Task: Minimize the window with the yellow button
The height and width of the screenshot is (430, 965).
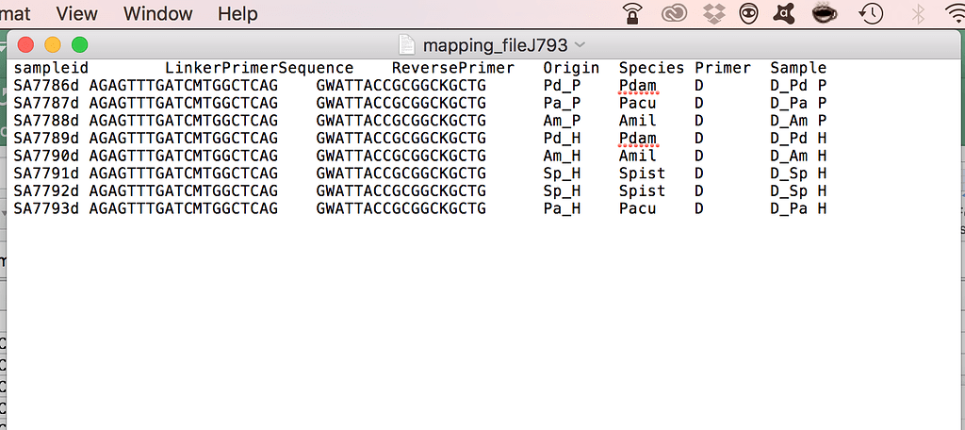Action: (x=53, y=44)
